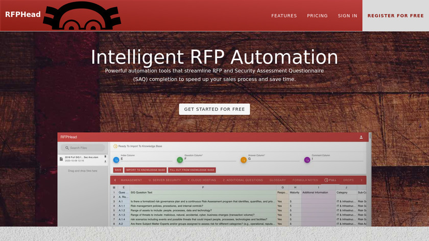Click the 'Drag and drop files here' area

[83, 171]
